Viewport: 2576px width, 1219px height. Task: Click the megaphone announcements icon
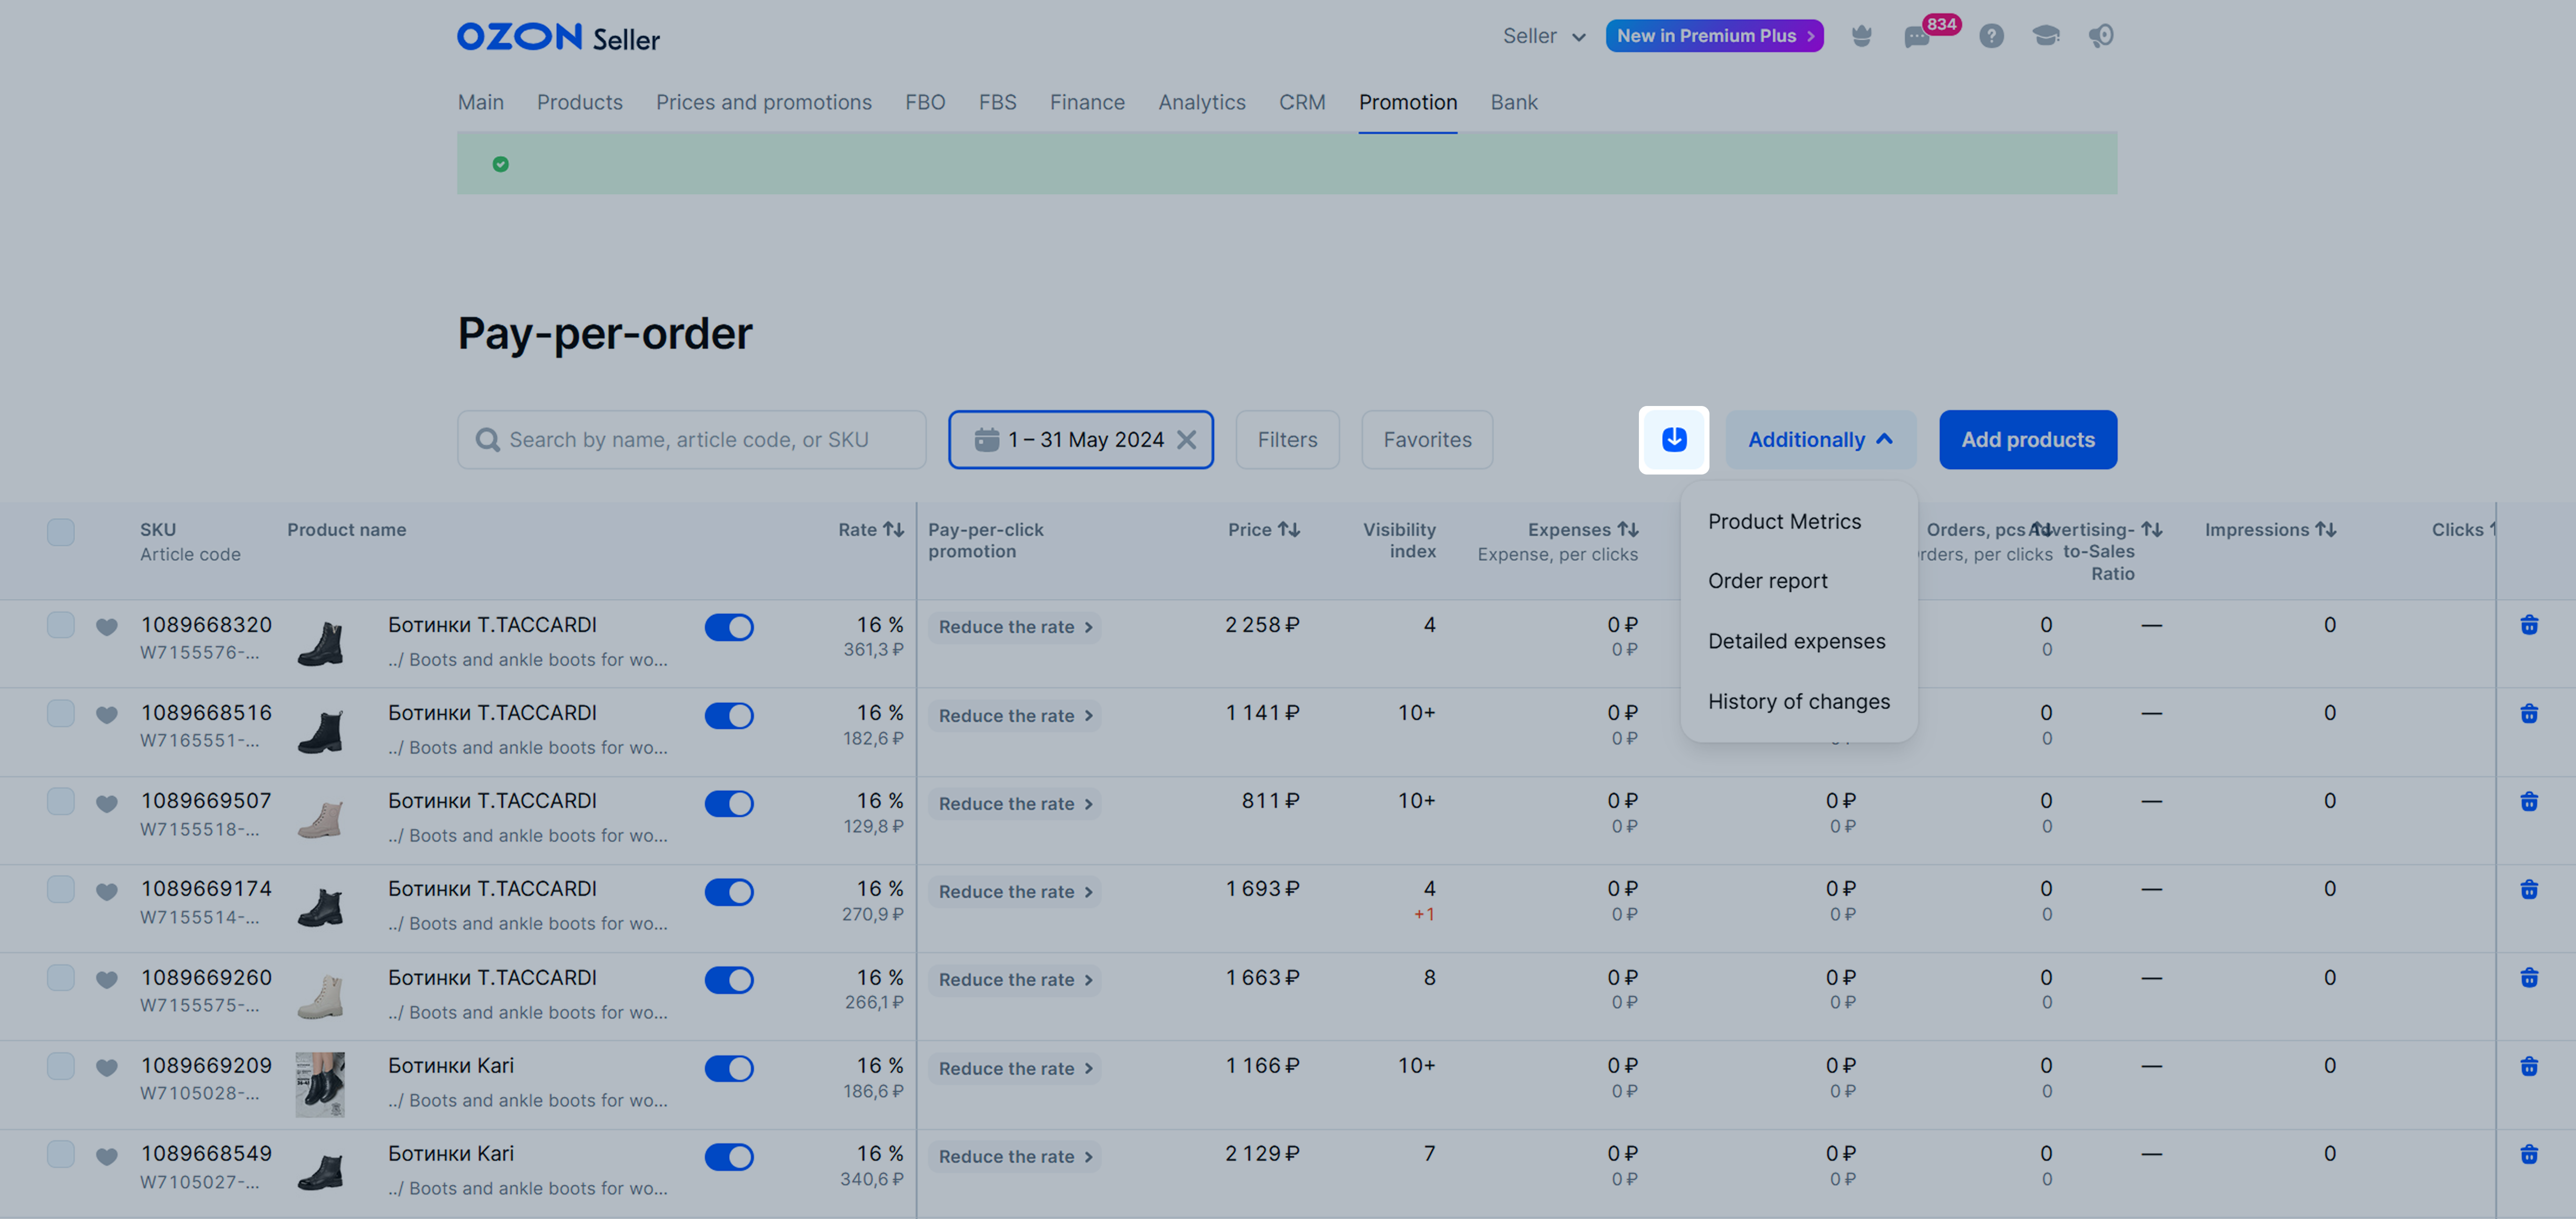[2101, 36]
